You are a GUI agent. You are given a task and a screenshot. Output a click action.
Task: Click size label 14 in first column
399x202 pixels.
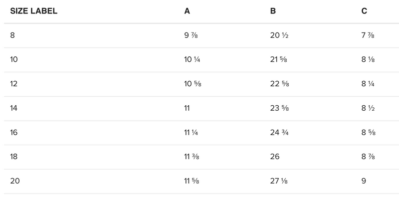tap(14, 108)
